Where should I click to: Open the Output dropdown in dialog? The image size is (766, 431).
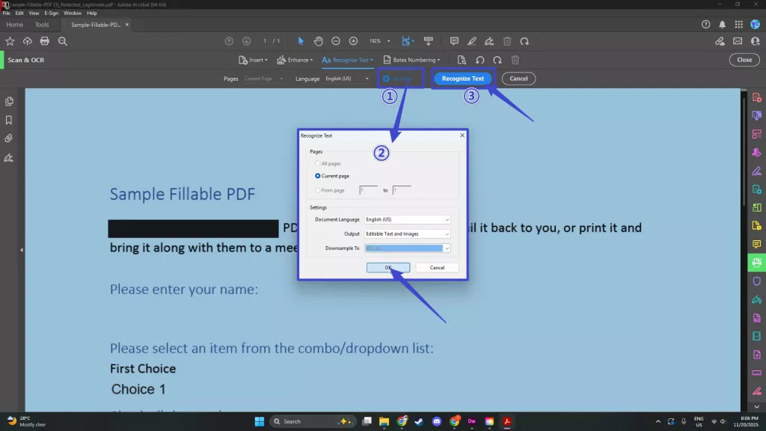407,233
